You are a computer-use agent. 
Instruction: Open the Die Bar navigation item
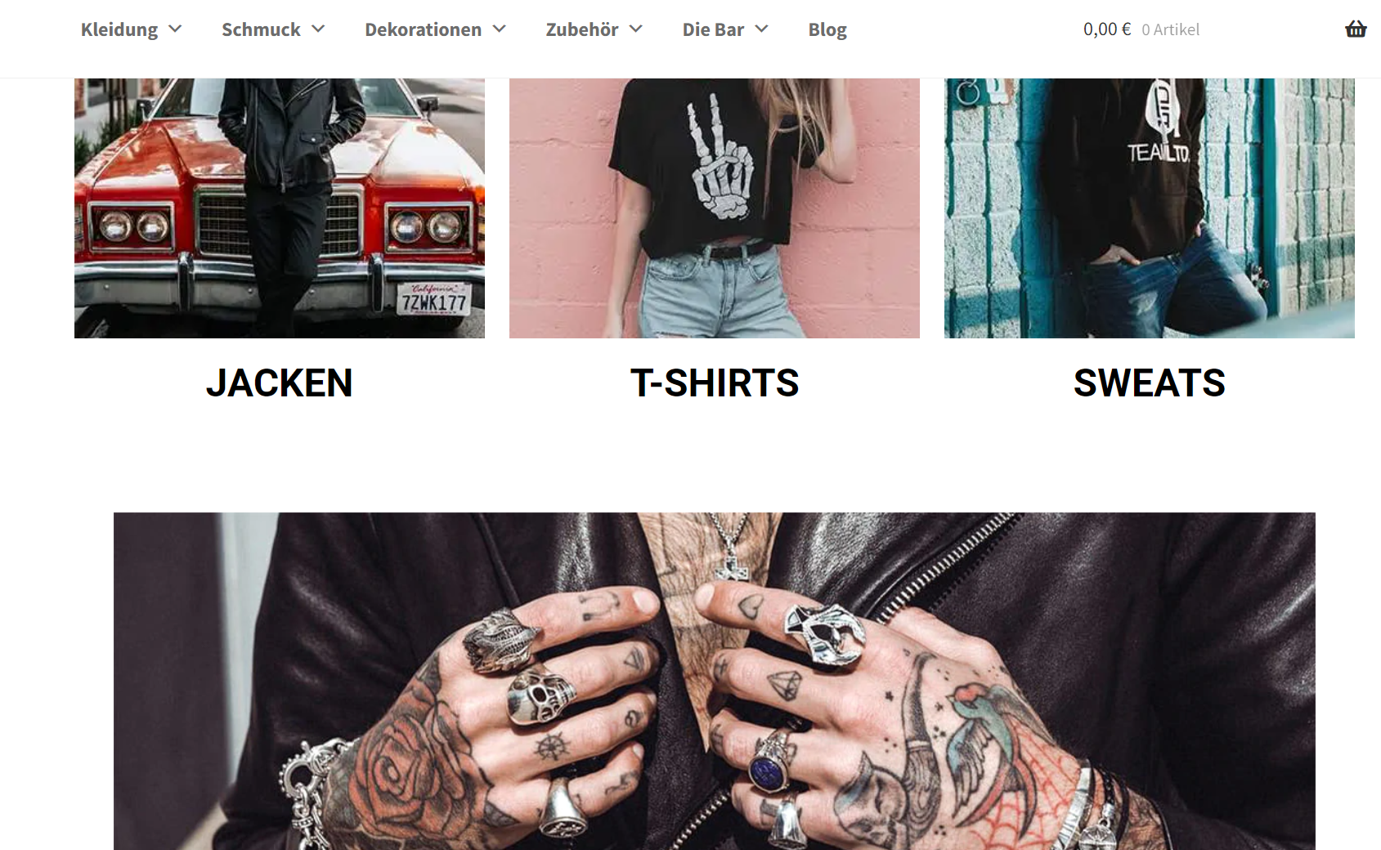tap(713, 29)
